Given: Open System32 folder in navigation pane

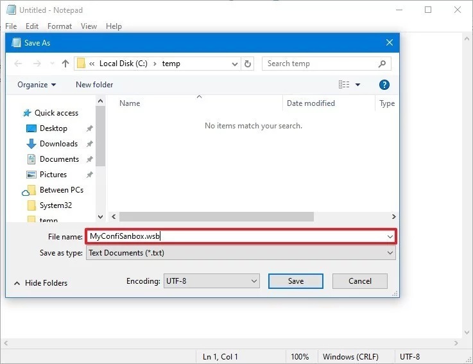Looking at the screenshot, I should pos(56,205).
